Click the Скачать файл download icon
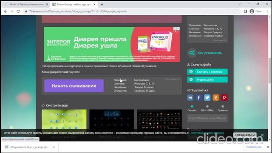 [189, 64]
